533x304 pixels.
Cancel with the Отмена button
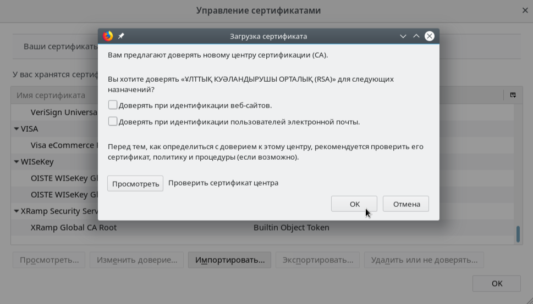click(x=406, y=204)
